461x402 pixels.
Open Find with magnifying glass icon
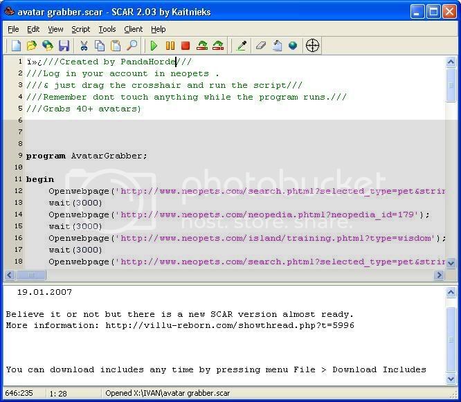click(x=132, y=46)
